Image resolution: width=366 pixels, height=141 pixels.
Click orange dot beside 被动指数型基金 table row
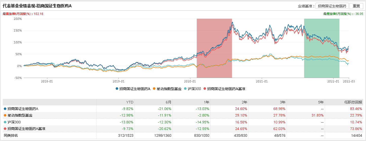[5, 116]
